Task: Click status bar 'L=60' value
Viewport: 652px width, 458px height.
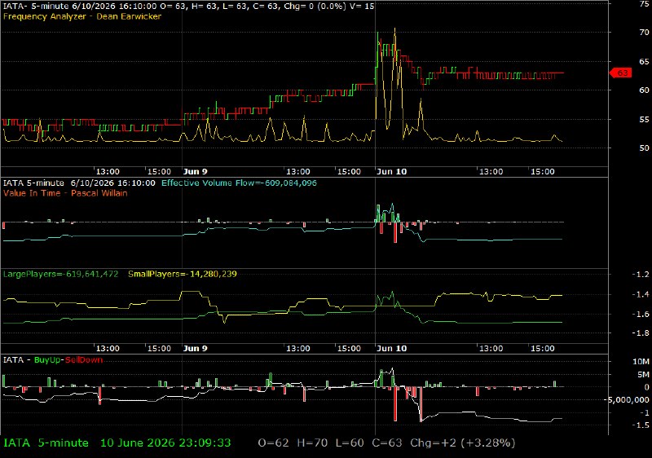Action: tap(350, 443)
